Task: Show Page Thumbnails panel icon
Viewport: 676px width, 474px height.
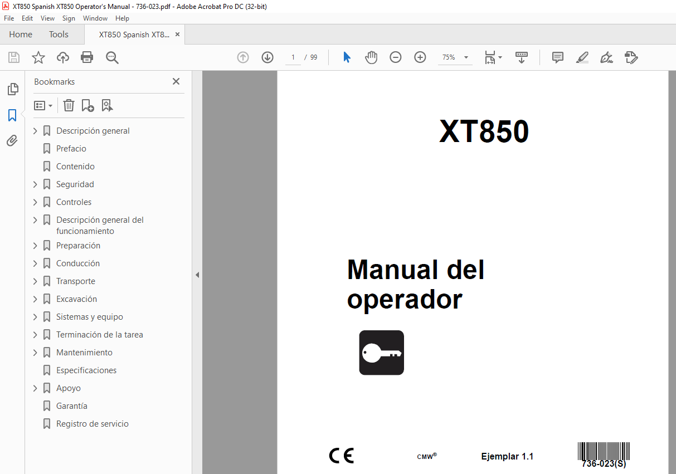Action: coord(12,89)
